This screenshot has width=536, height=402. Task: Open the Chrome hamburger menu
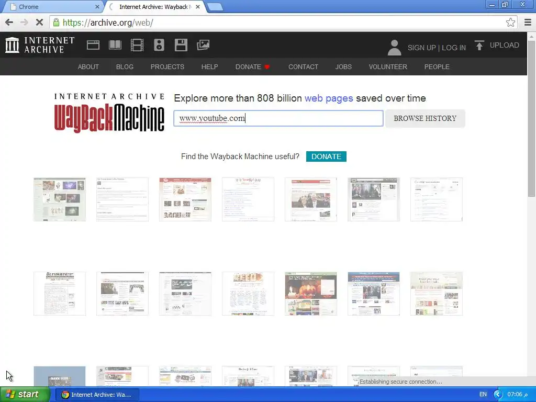(528, 23)
